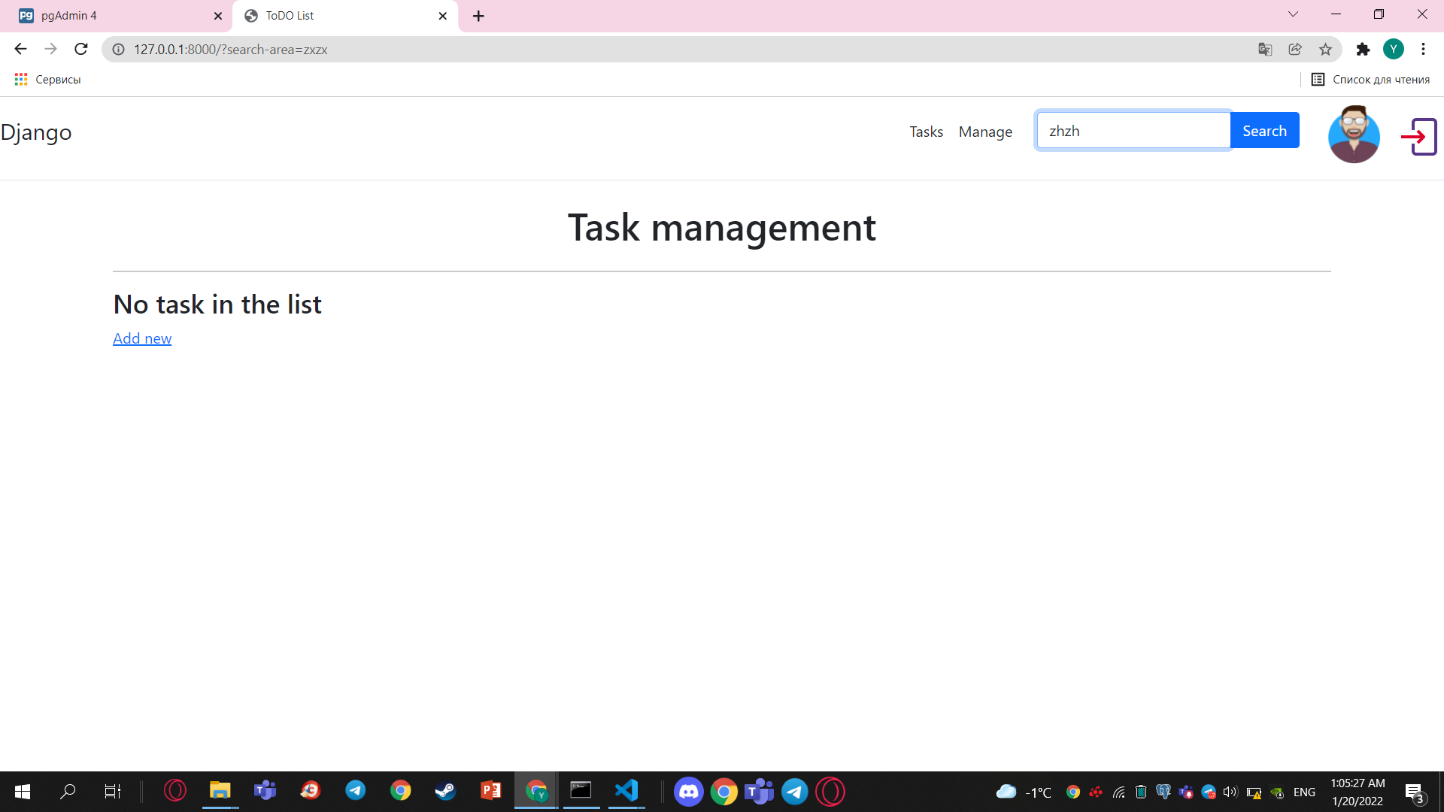Focus the search input containing zhzh
Screen dimensions: 1444x812
coord(1133,131)
